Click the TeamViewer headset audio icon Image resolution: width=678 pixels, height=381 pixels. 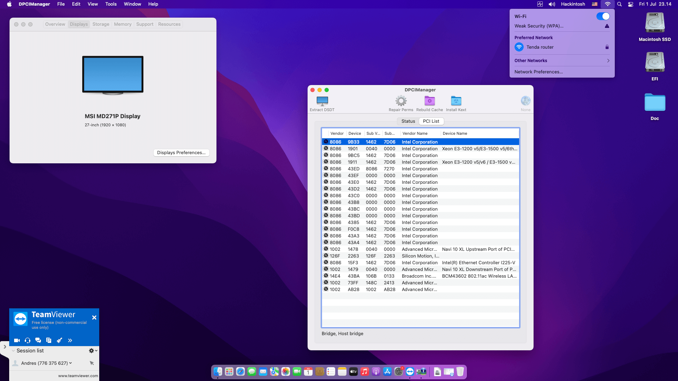click(x=28, y=340)
